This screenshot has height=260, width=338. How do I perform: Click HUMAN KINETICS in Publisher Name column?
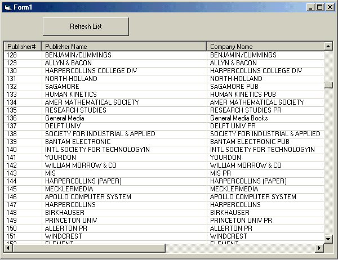click(x=71, y=95)
